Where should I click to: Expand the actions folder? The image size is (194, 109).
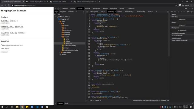61,26
